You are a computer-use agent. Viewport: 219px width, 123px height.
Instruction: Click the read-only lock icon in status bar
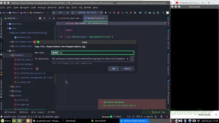(x=156, y=117)
